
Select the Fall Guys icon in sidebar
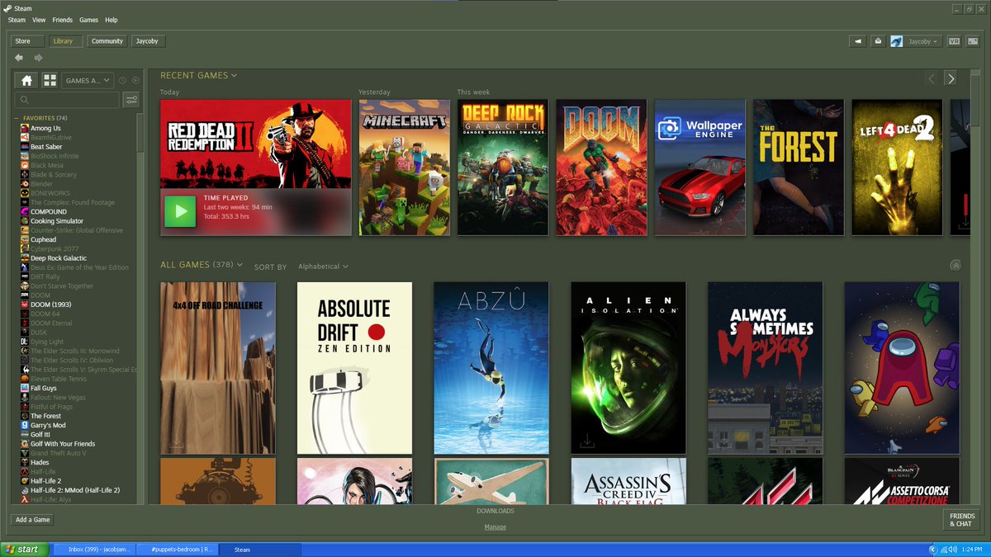pos(24,388)
